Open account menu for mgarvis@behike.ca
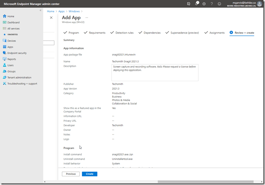Screen dimensions: 265x185 [245, 4]
